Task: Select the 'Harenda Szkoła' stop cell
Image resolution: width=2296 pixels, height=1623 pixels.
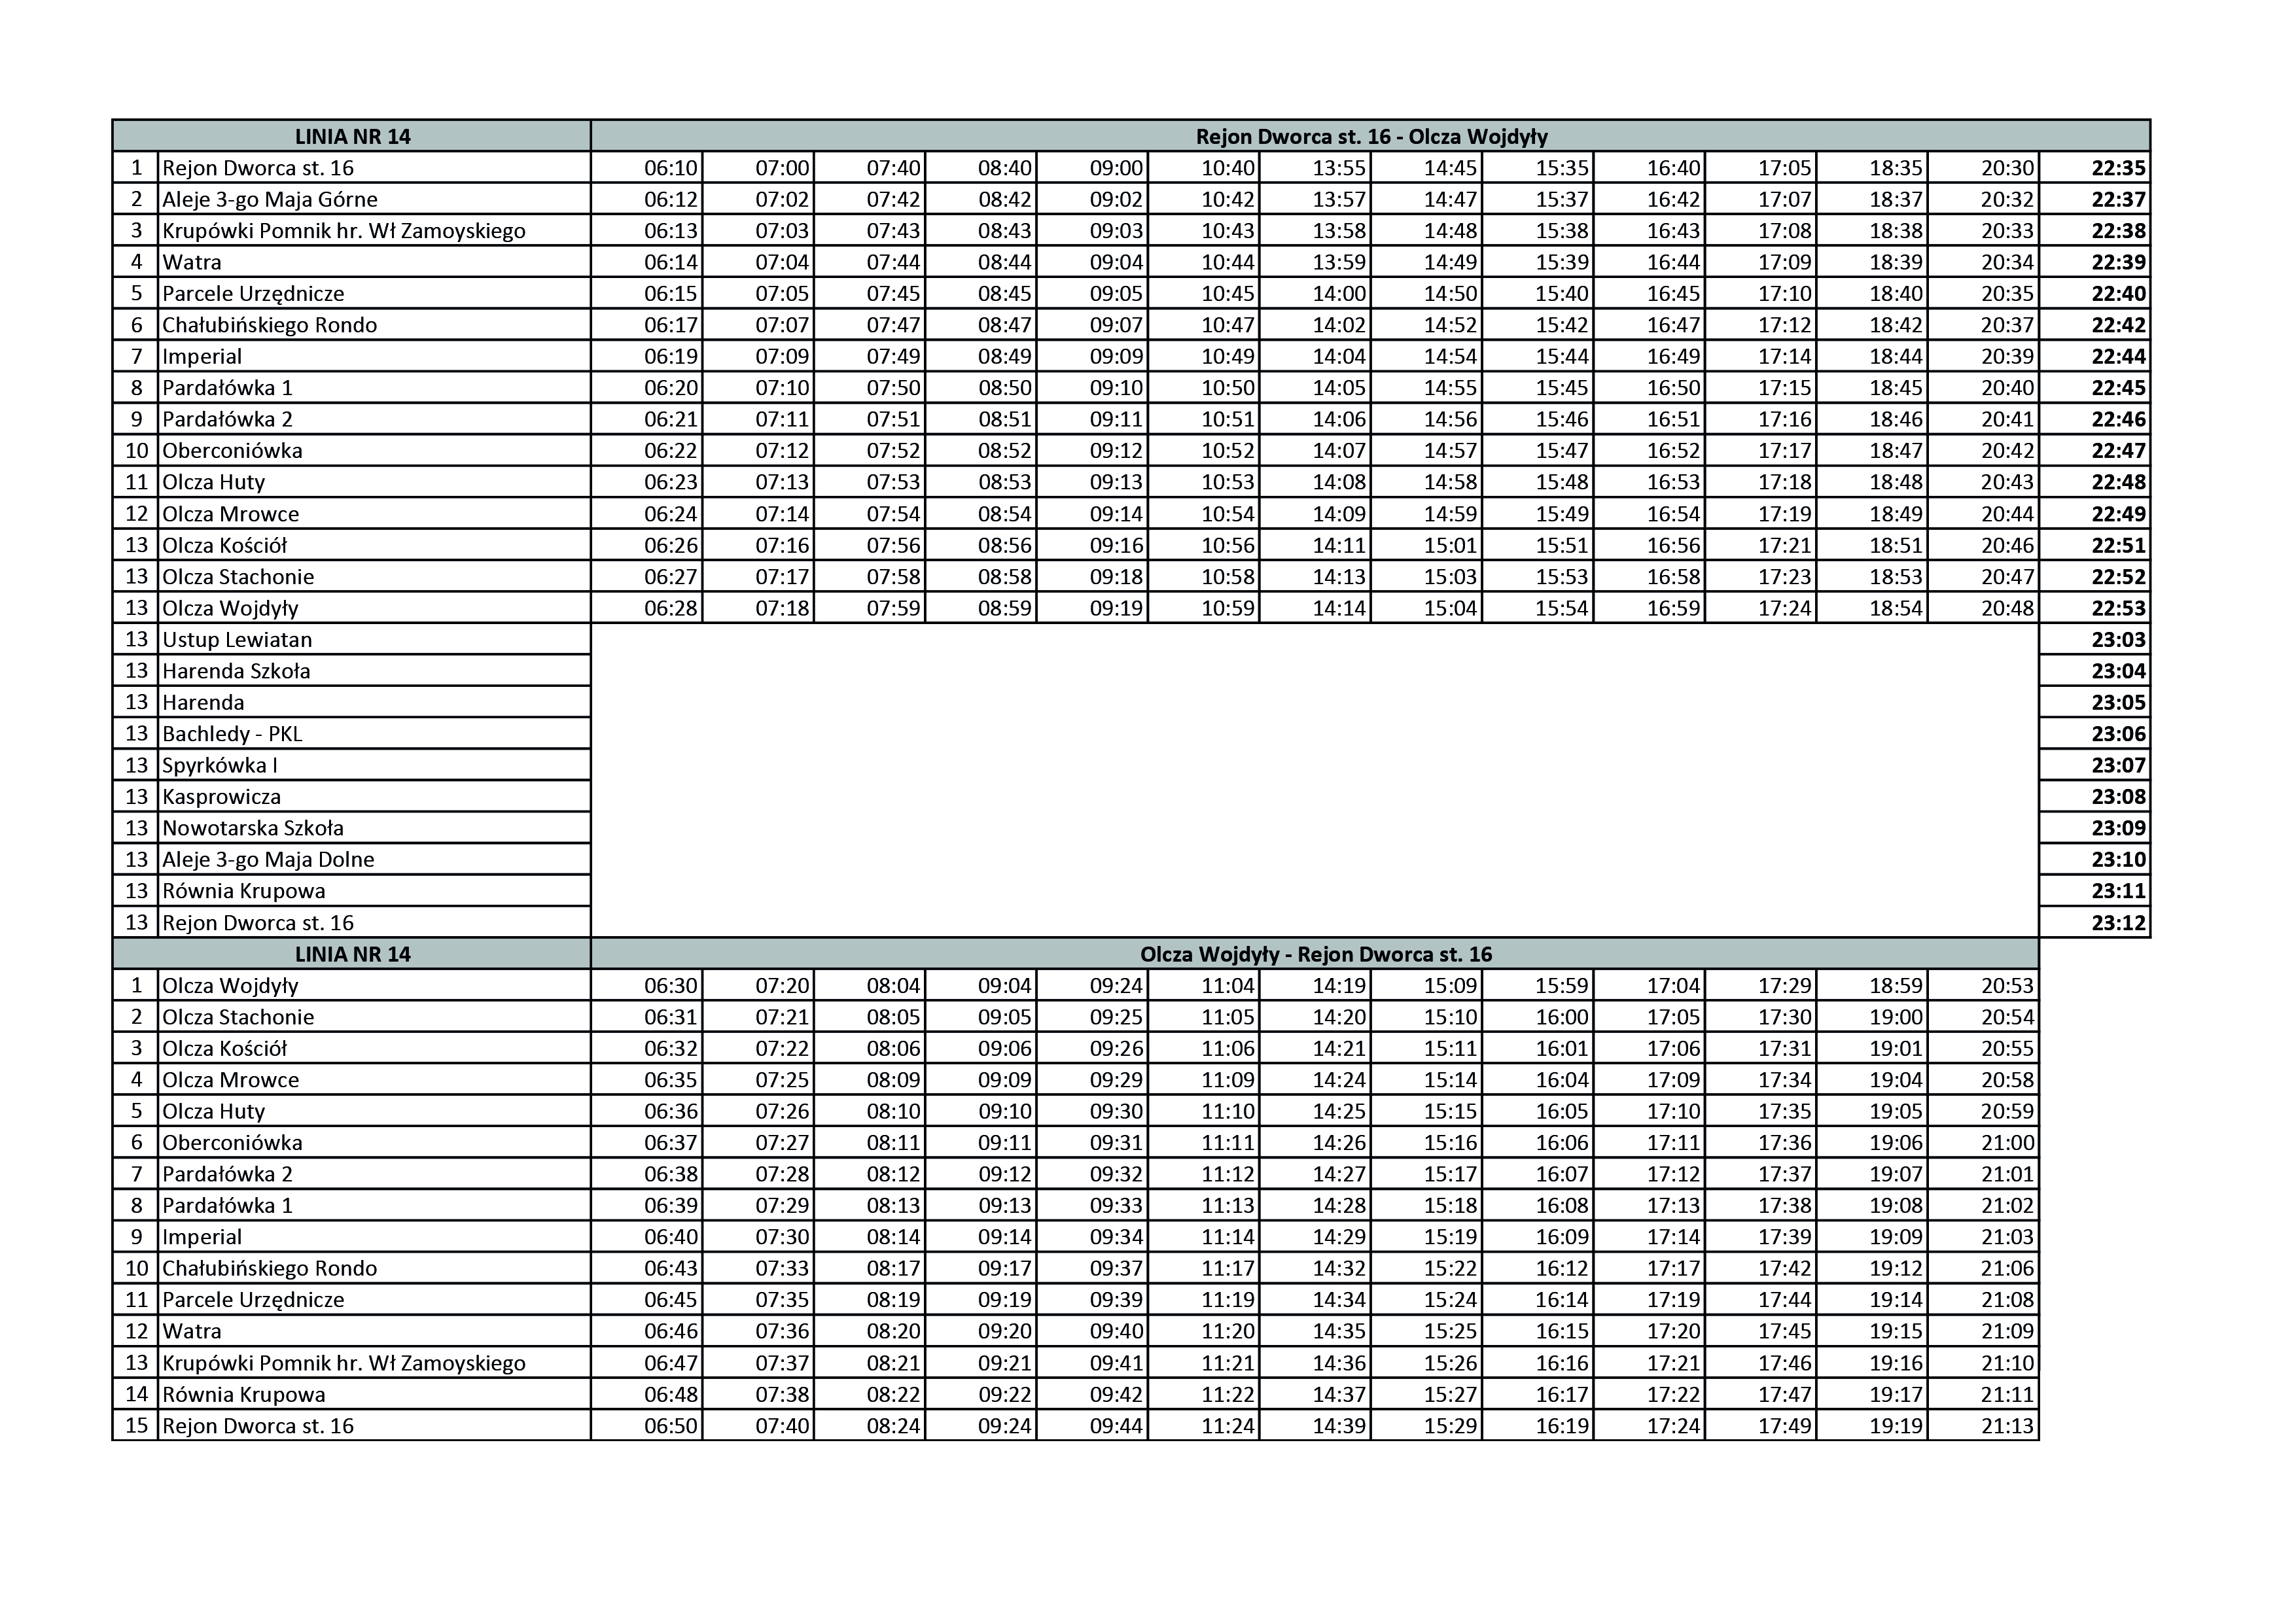Action: tap(236, 671)
